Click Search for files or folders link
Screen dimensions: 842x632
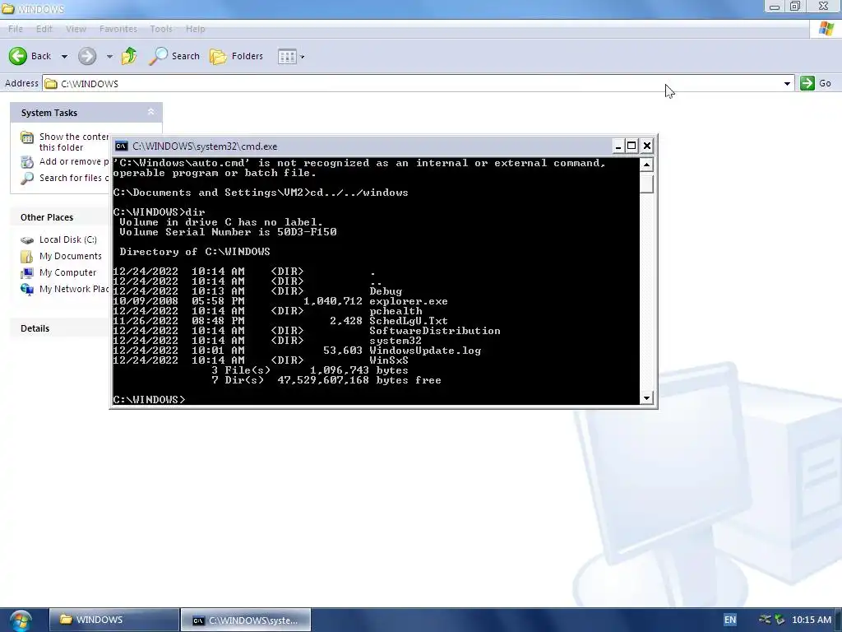tap(73, 178)
